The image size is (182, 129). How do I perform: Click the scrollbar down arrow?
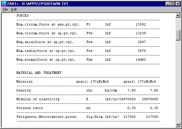[x=178, y=125]
